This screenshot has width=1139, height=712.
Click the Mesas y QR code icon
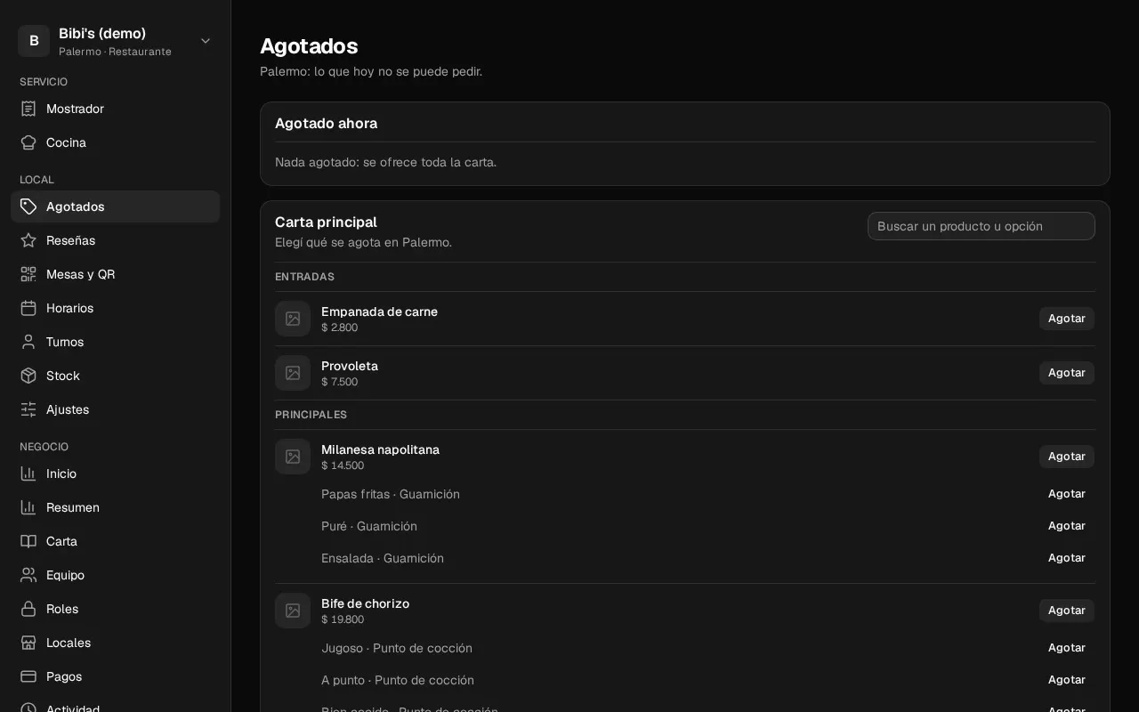[x=28, y=274]
